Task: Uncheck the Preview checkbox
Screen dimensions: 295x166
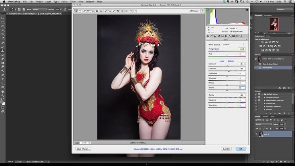Action: click(191, 11)
